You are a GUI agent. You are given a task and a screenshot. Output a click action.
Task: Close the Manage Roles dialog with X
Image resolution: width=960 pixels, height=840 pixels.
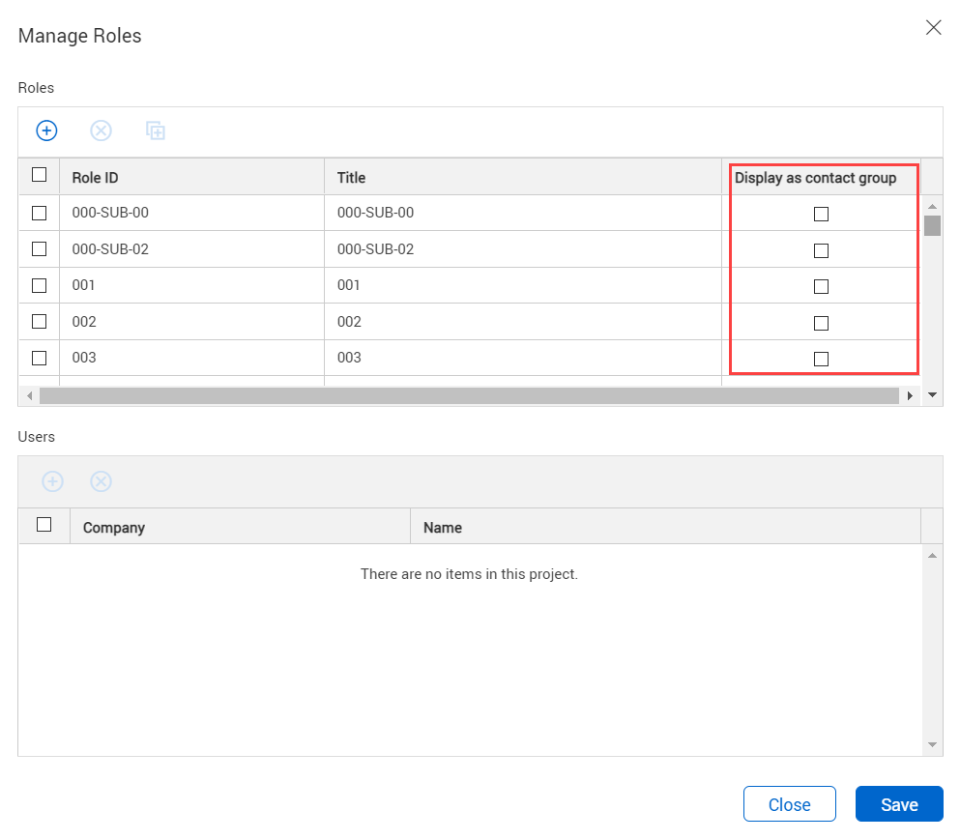[933, 27]
